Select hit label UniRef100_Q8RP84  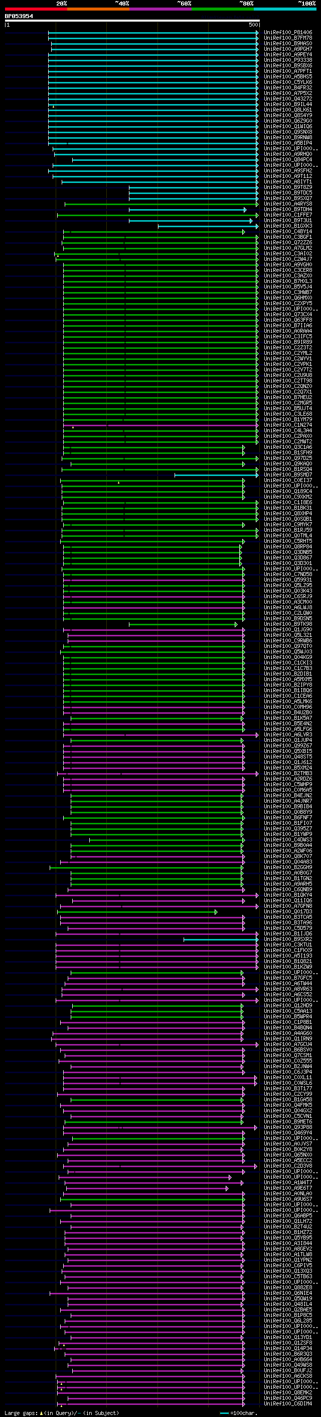tap(288, 547)
